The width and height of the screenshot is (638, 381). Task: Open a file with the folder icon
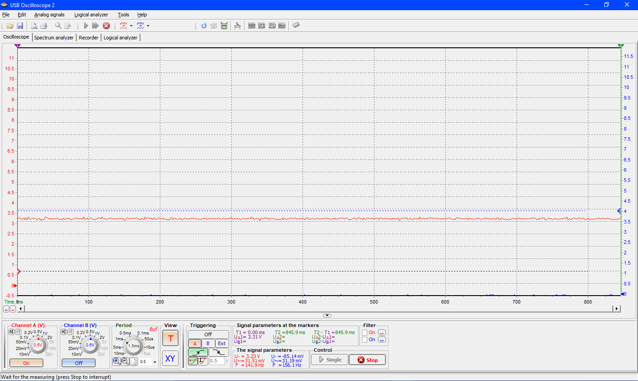click(10, 26)
